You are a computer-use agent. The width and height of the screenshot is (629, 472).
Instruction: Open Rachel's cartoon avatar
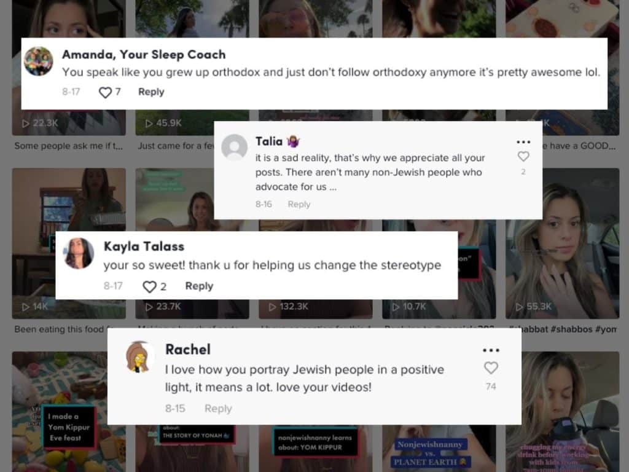(140, 357)
